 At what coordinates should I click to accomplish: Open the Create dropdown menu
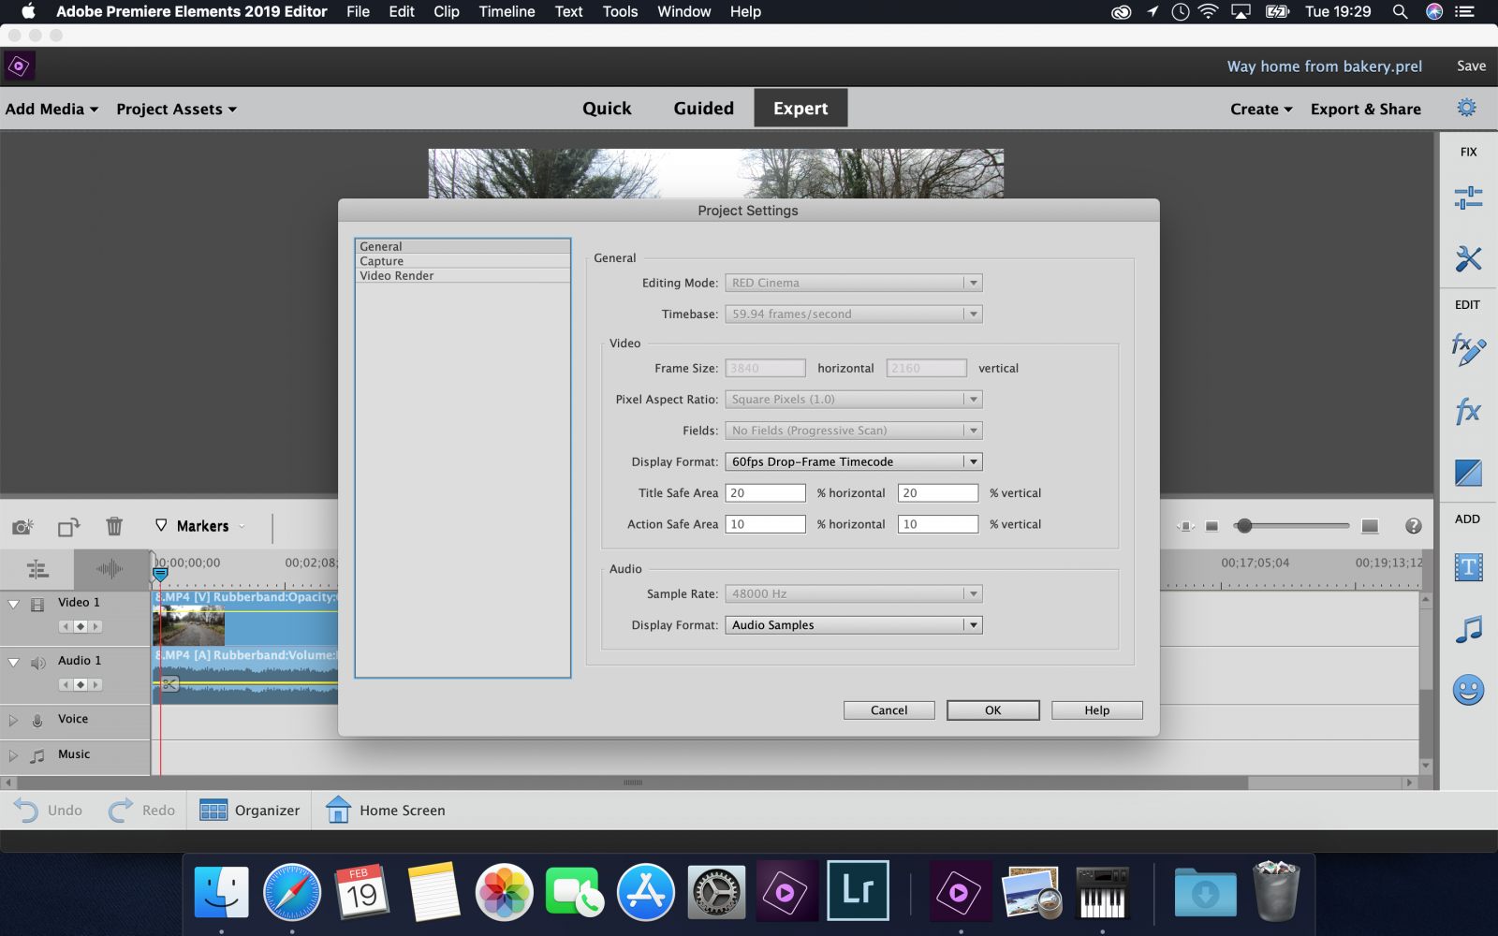click(1261, 109)
